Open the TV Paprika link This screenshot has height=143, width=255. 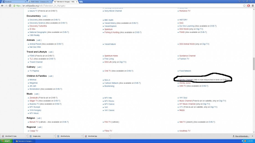pos(34,71)
